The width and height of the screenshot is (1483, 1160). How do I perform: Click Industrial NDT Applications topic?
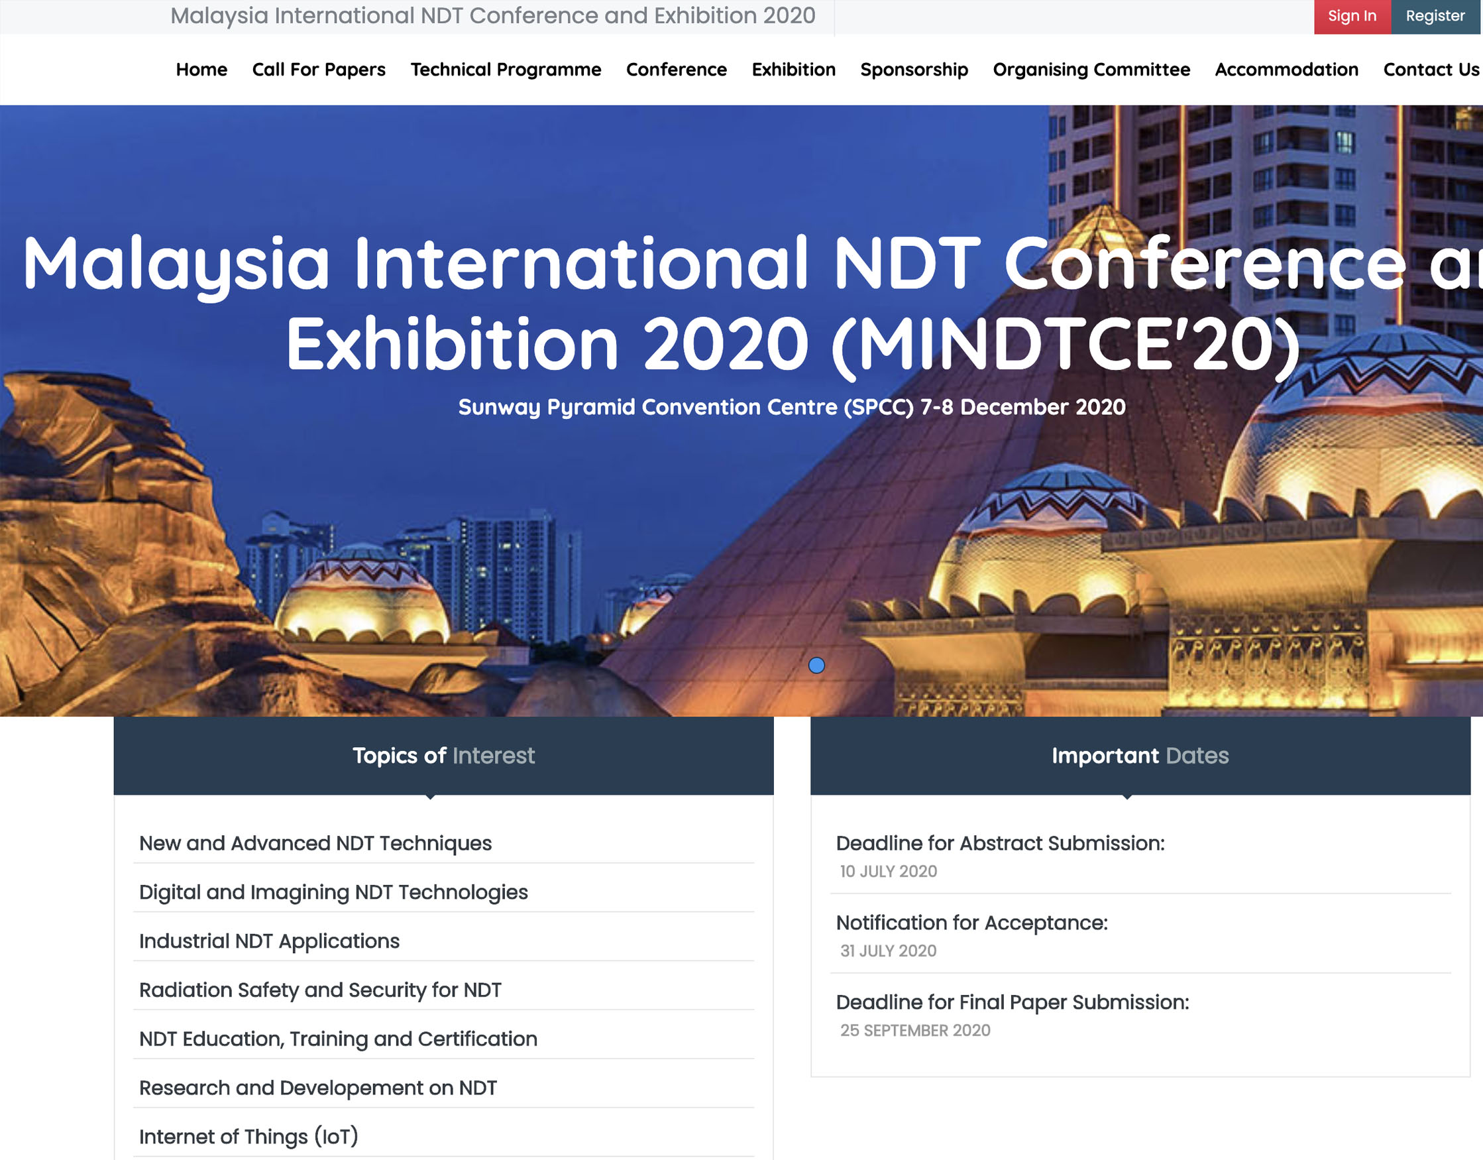(269, 941)
